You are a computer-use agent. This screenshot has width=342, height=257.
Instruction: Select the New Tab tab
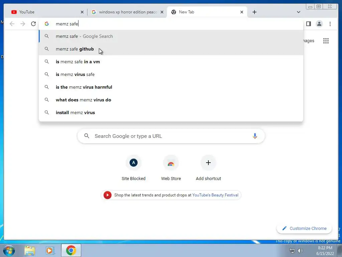[207, 12]
